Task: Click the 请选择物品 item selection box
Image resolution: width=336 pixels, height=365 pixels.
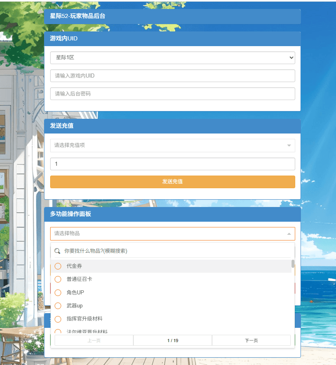Action: tap(167, 234)
